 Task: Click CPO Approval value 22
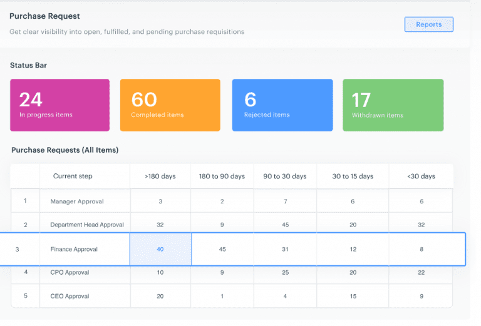click(x=421, y=272)
